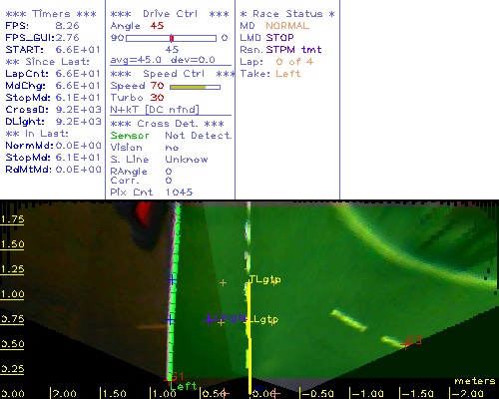The width and height of the screenshot is (499, 399).
Task: Click the N+kT [DC nfnd] text
Action: (155, 110)
